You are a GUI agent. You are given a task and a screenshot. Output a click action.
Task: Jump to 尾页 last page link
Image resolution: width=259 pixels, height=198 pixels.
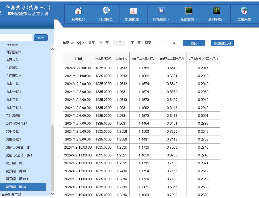tap(148, 43)
